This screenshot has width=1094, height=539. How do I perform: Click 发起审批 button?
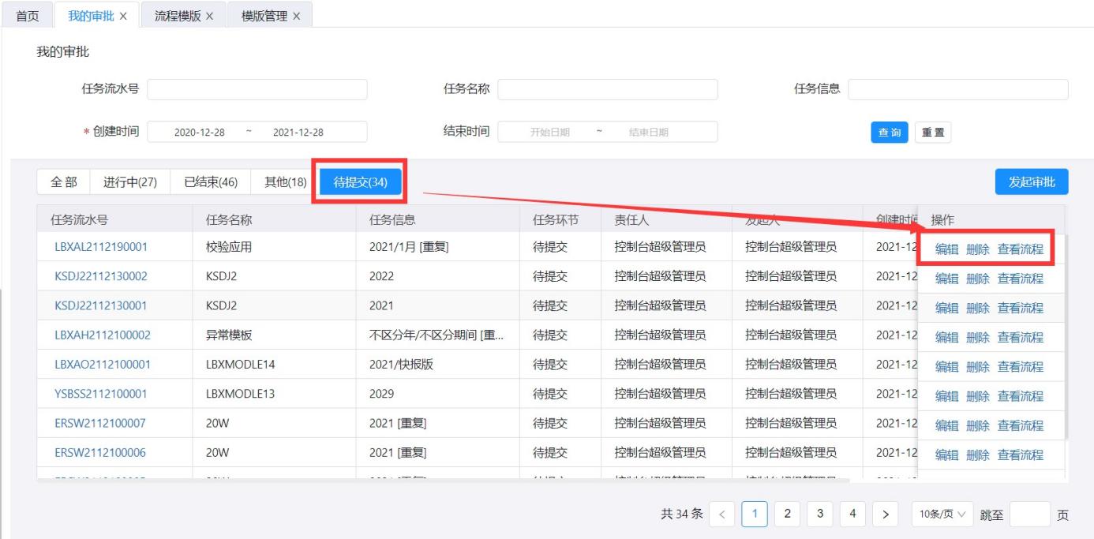(x=1031, y=182)
